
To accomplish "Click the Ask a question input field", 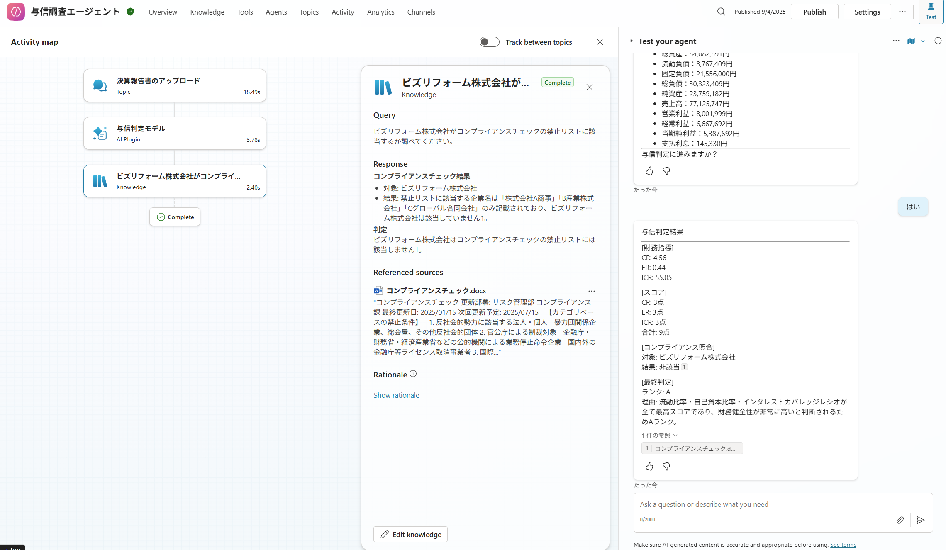I will [763, 504].
